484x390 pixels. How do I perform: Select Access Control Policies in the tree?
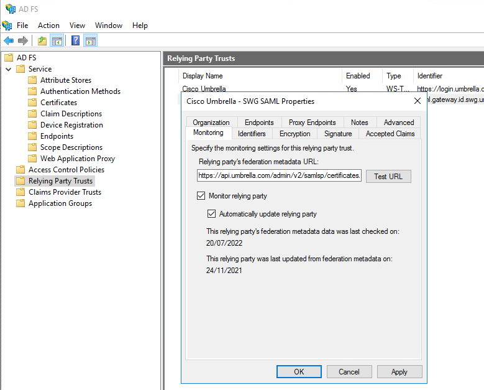(66, 169)
